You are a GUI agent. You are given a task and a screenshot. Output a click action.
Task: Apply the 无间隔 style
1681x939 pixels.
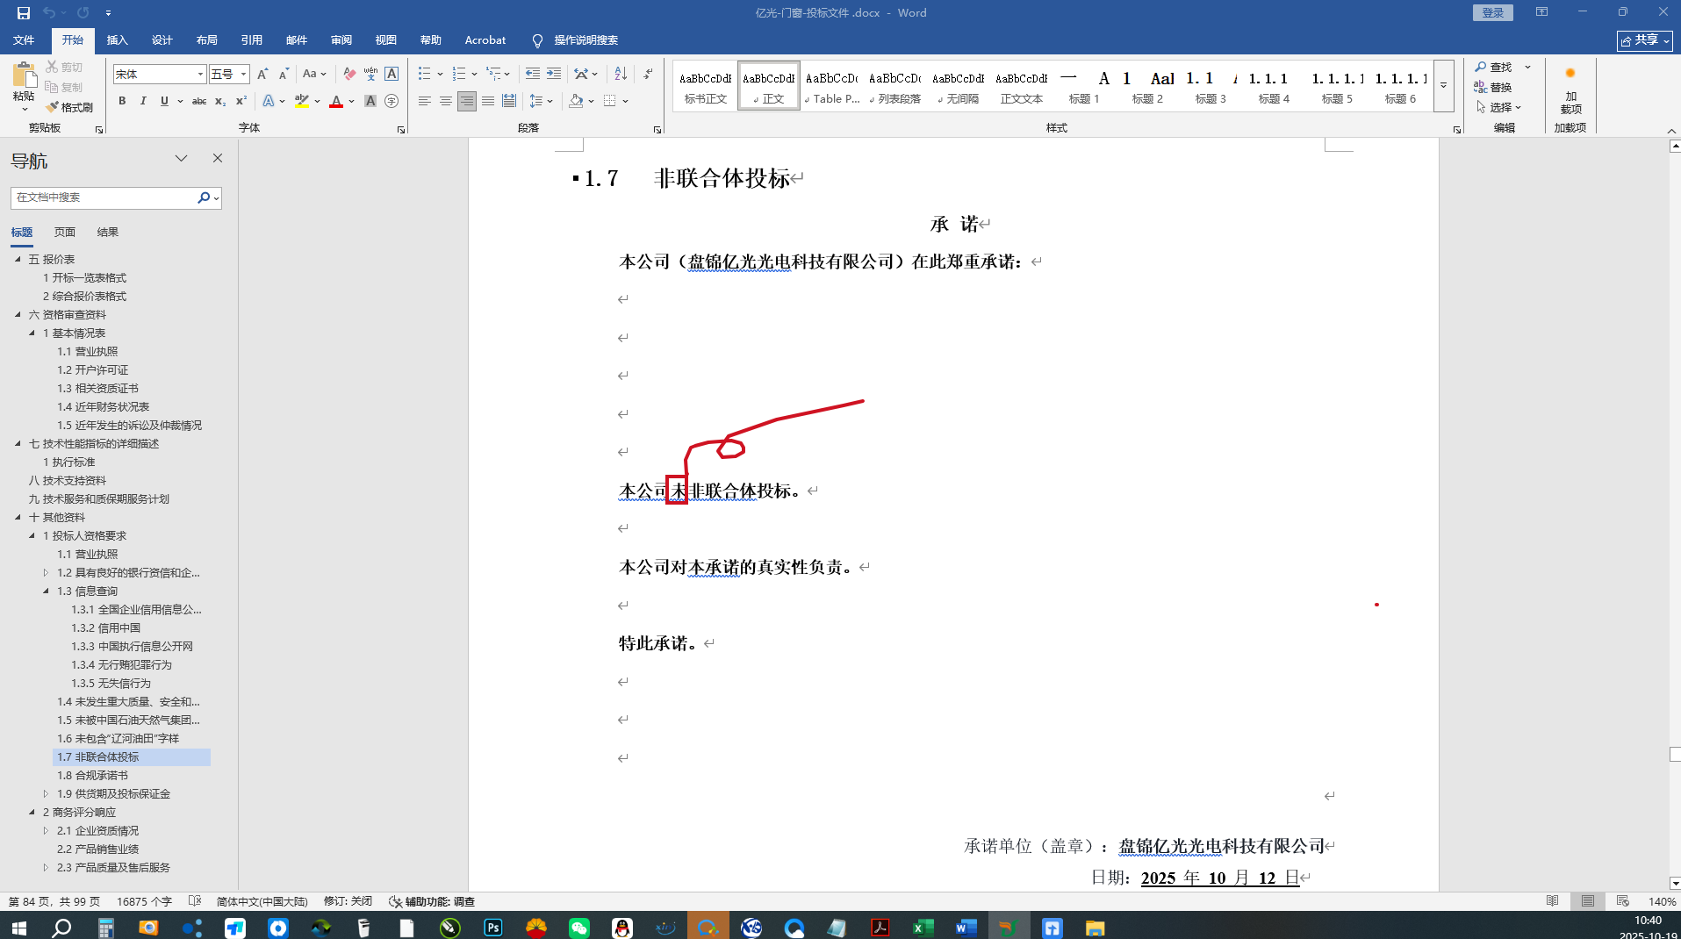(958, 86)
